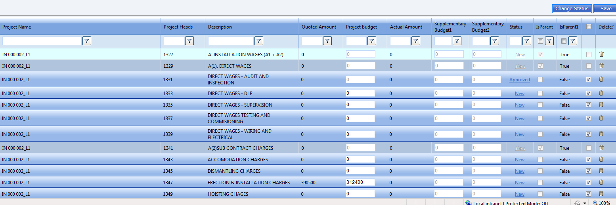
Task: Click trash icon for HOISTING CHAGES row
Action: pyautogui.click(x=601, y=194)
